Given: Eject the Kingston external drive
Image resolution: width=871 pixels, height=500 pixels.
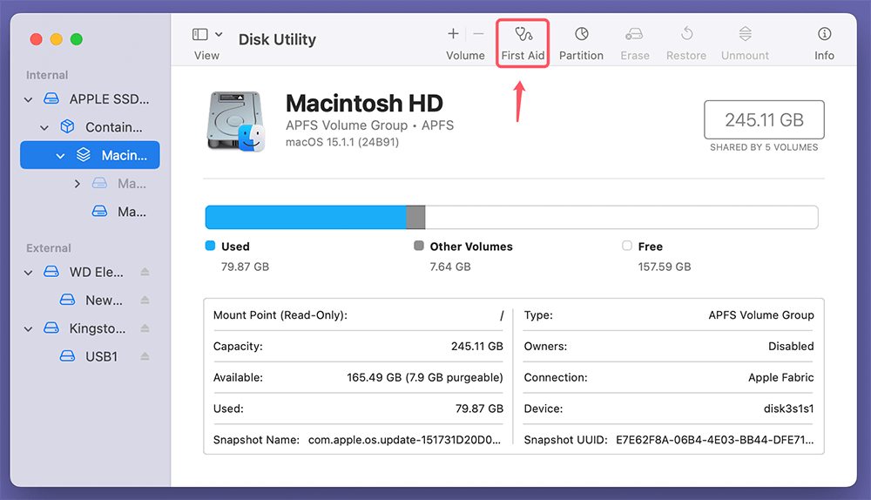Looking at the screenshot, I should (145, 329).
